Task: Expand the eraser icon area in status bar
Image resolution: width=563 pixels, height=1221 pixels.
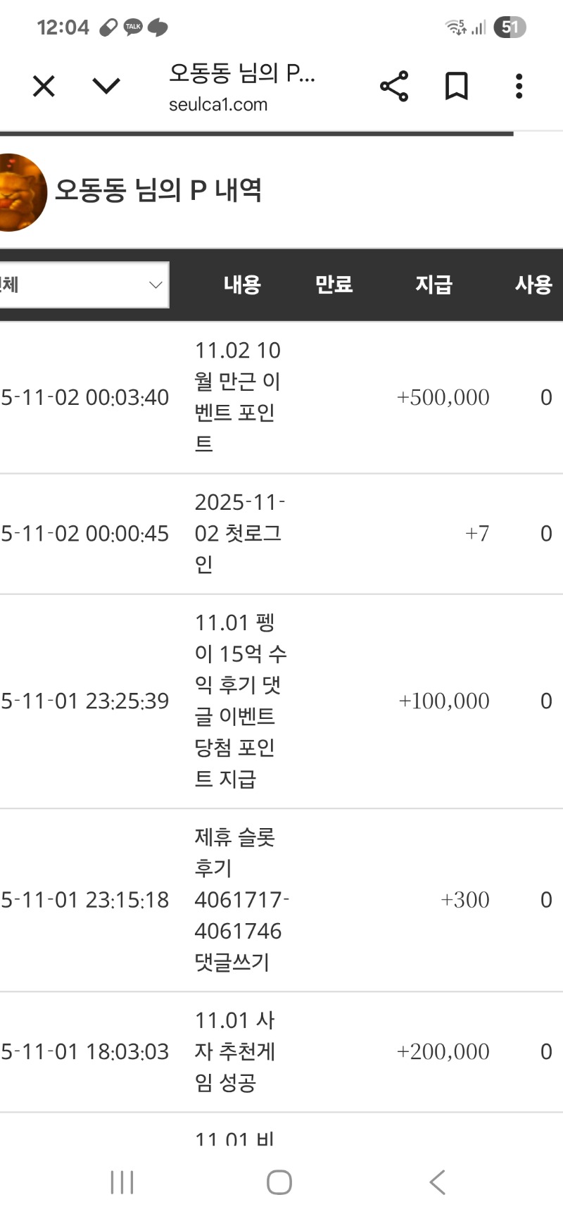Action: point(109,27)
